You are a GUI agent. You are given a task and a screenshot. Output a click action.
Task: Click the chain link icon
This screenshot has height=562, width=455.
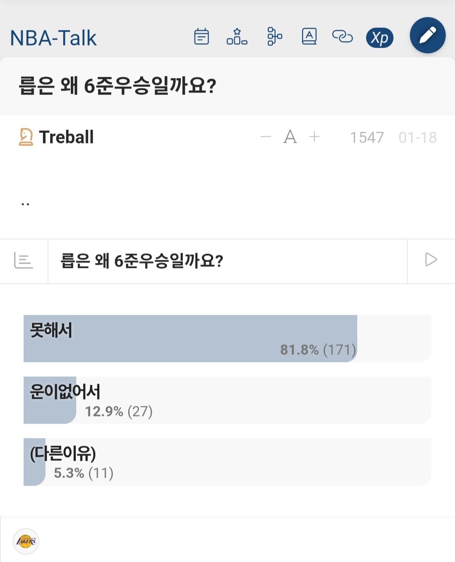[343, 37]
